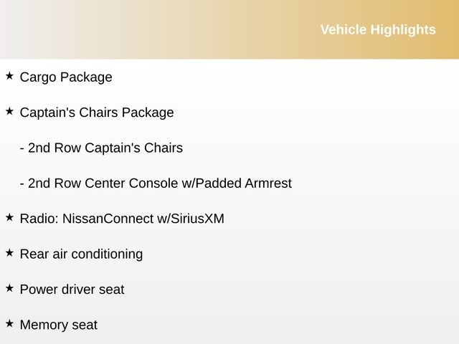The width and height of the screenshot is (459, 344).
Task: Click the w/SiriusXM text
Action: click(x=191, y=218)
